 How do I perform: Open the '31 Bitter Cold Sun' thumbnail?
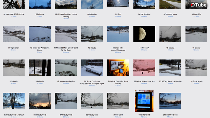170,101
